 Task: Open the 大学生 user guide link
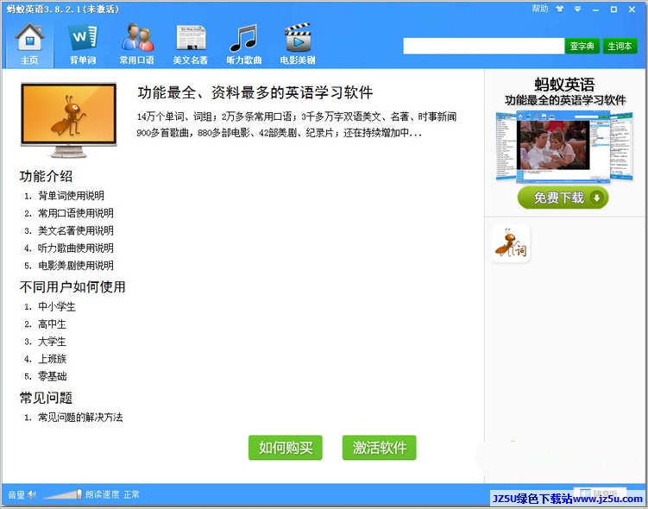pyautogui.click(x=52, y=342)
